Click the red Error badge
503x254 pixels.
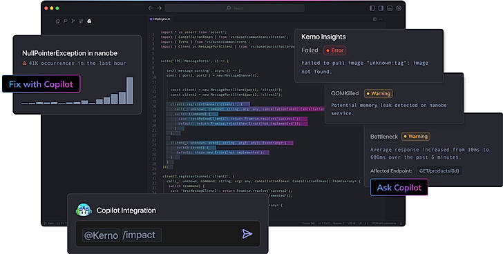click(x=335, y=50)
